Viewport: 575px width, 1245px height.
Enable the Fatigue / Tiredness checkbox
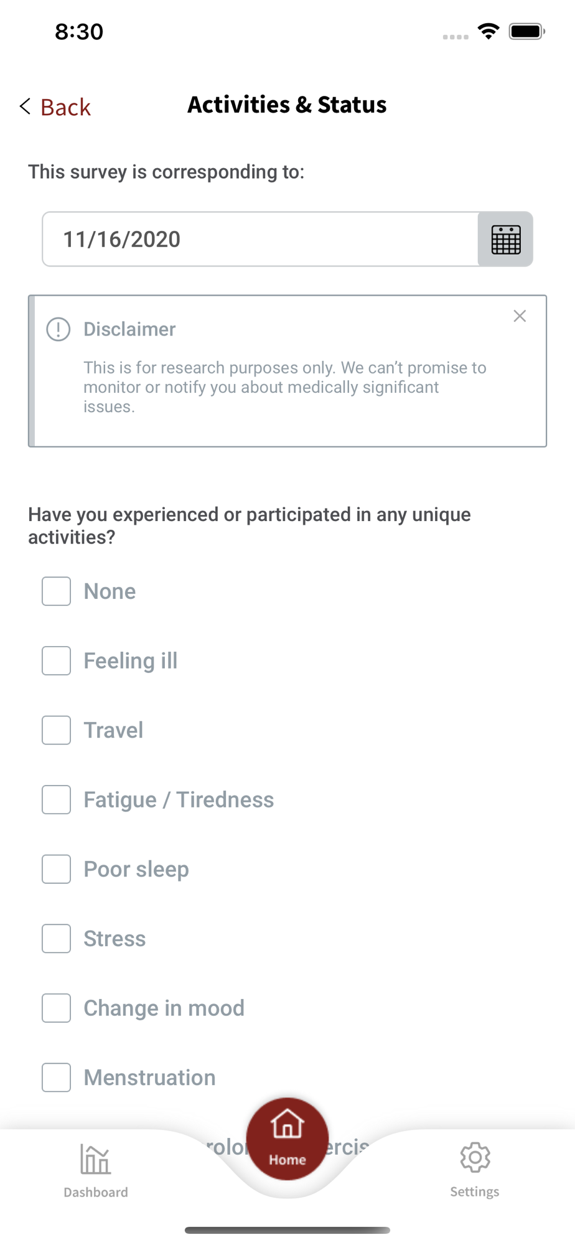pos(57,800)
